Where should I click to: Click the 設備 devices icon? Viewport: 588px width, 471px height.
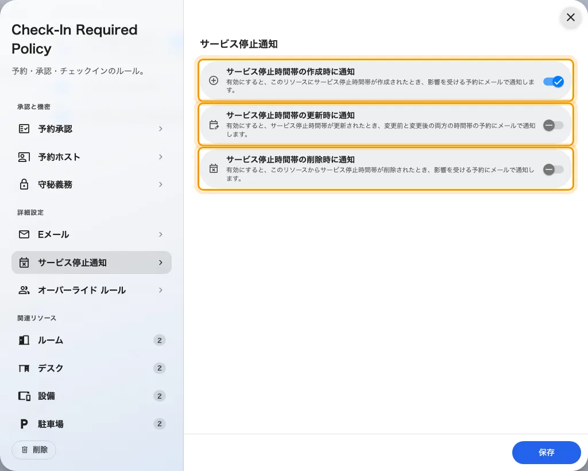(24, 396)
